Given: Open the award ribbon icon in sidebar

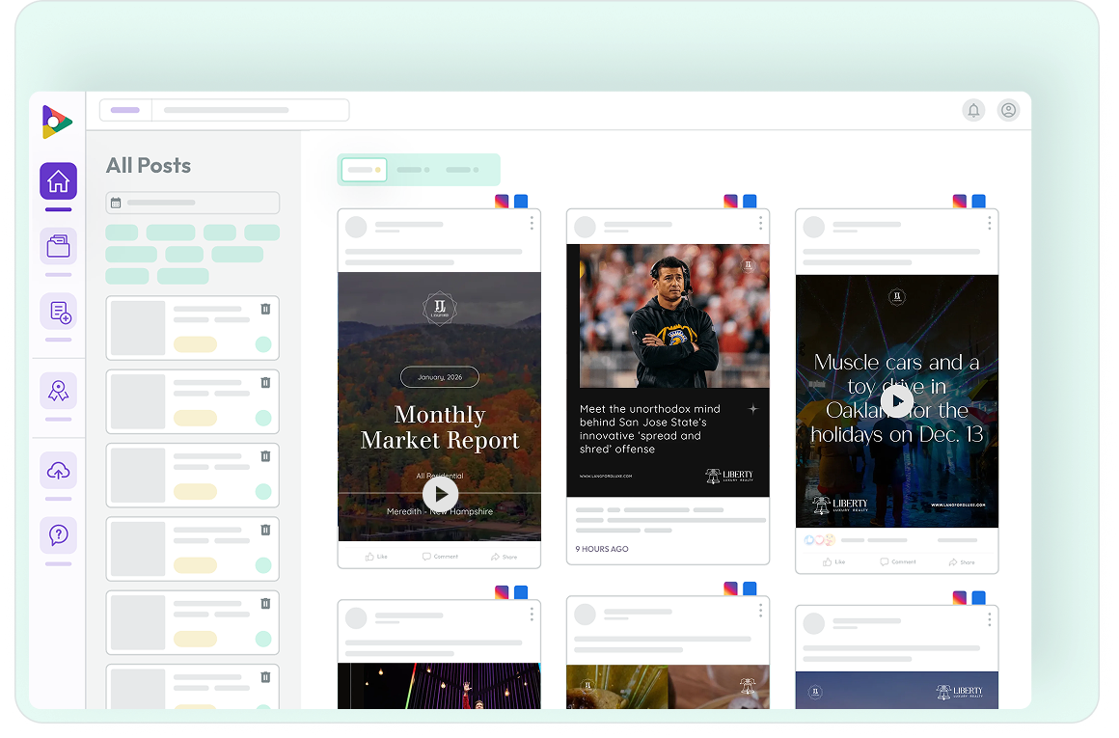Looking at the screenshot, I should [58, 391].
